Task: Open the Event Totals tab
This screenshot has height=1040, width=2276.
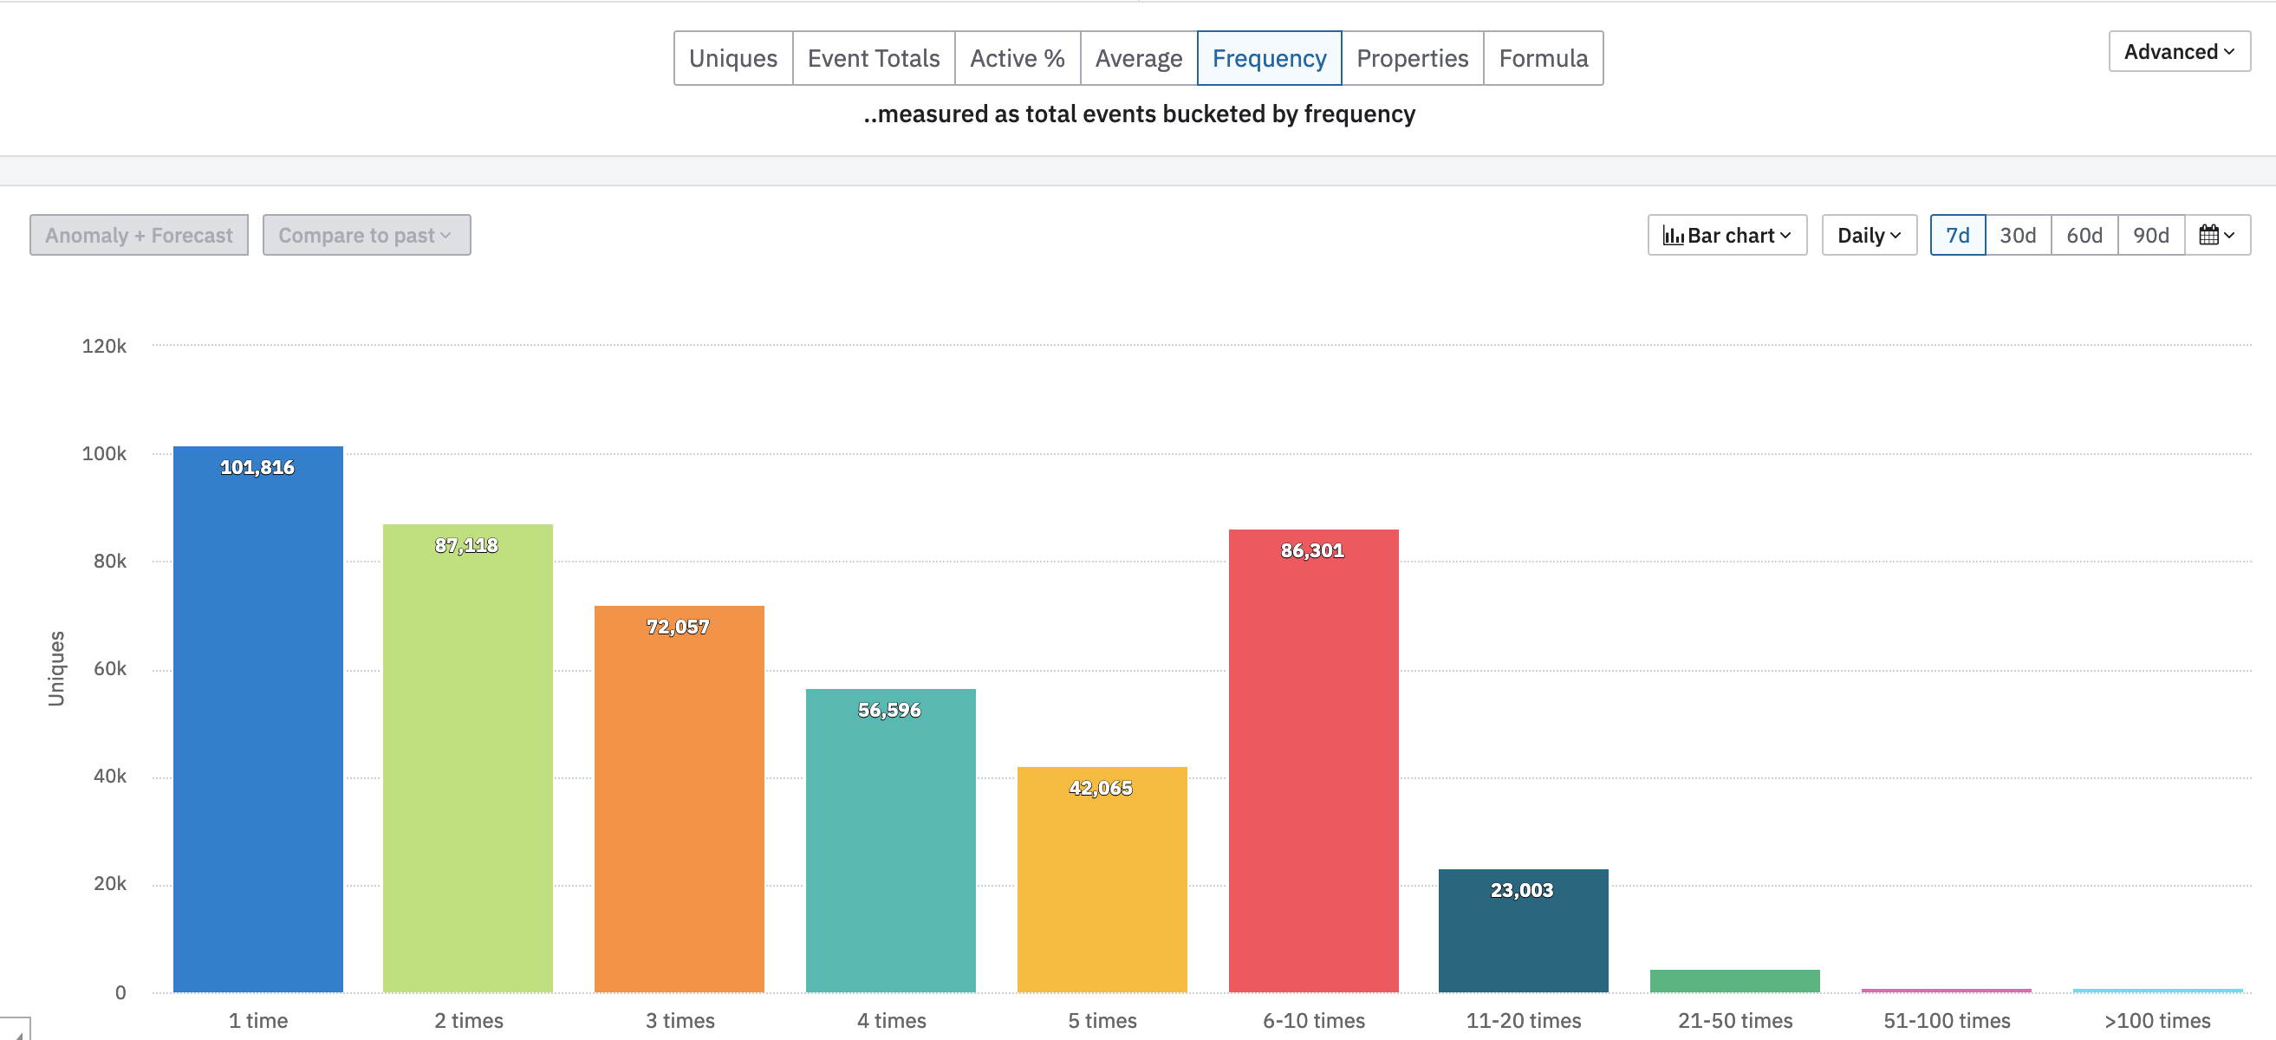Action: (x=873, y=58)
